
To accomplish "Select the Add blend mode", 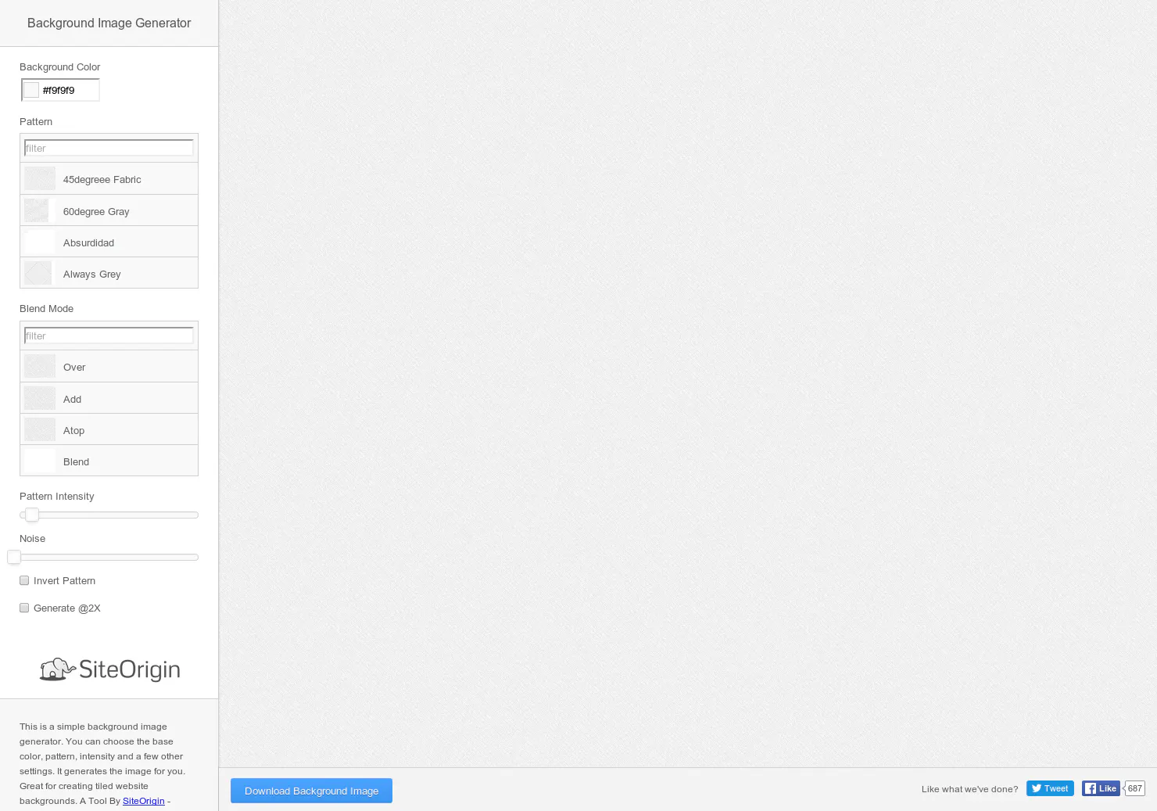I will [109, 398].
